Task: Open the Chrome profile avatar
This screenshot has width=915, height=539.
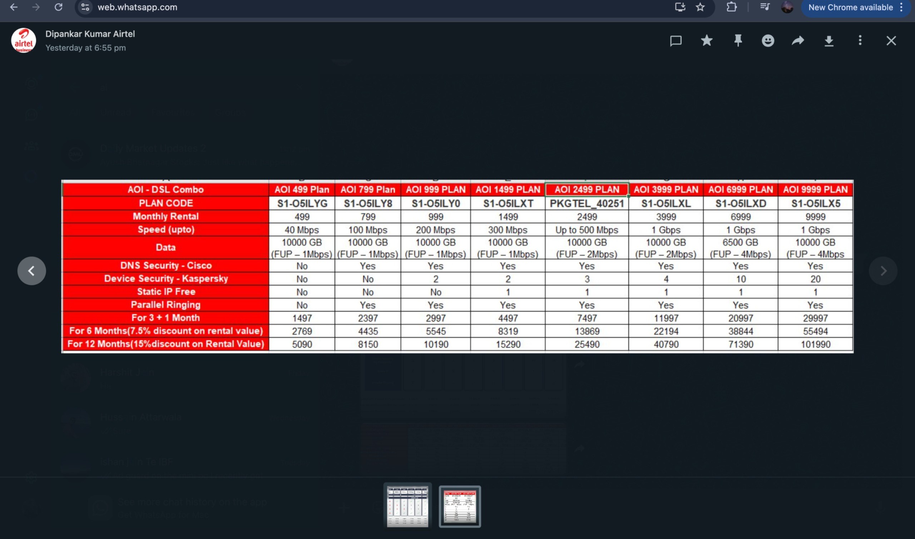Action: coord(787,7)
